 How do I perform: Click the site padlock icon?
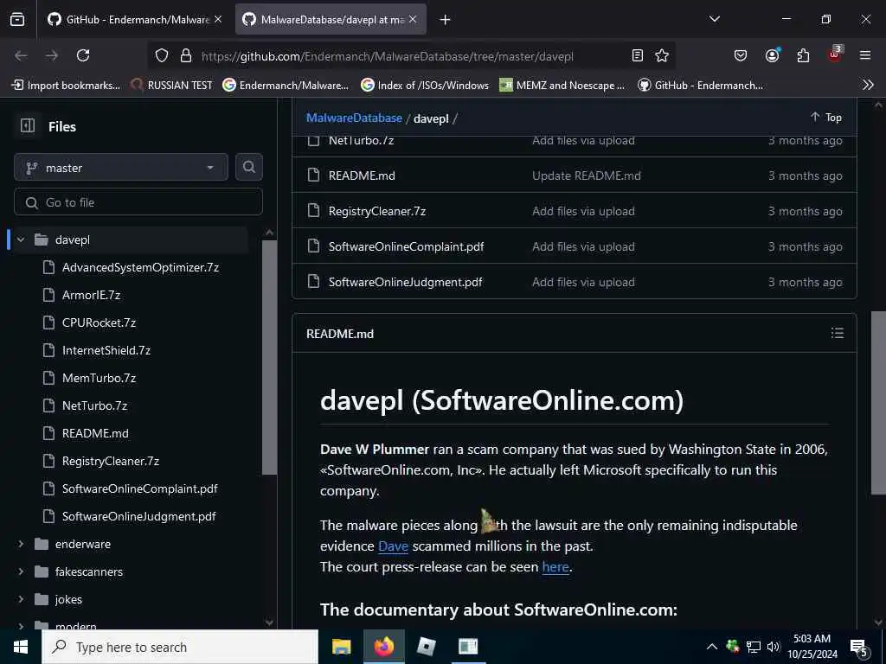(185, 55)
